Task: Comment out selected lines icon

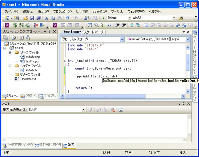Action: 132,25
